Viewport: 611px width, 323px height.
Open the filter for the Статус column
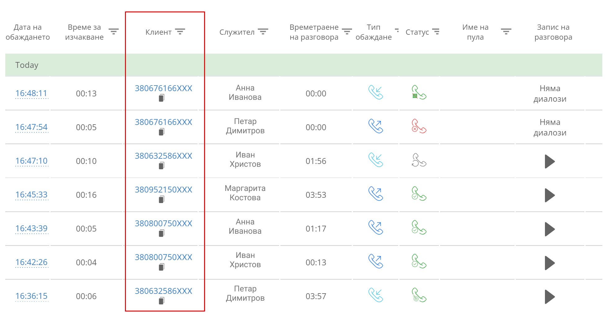[x=436, y=32]
